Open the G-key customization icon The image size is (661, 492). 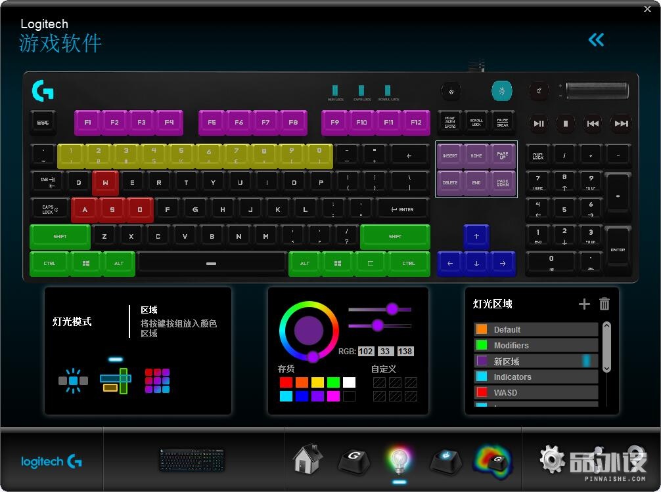353,460
